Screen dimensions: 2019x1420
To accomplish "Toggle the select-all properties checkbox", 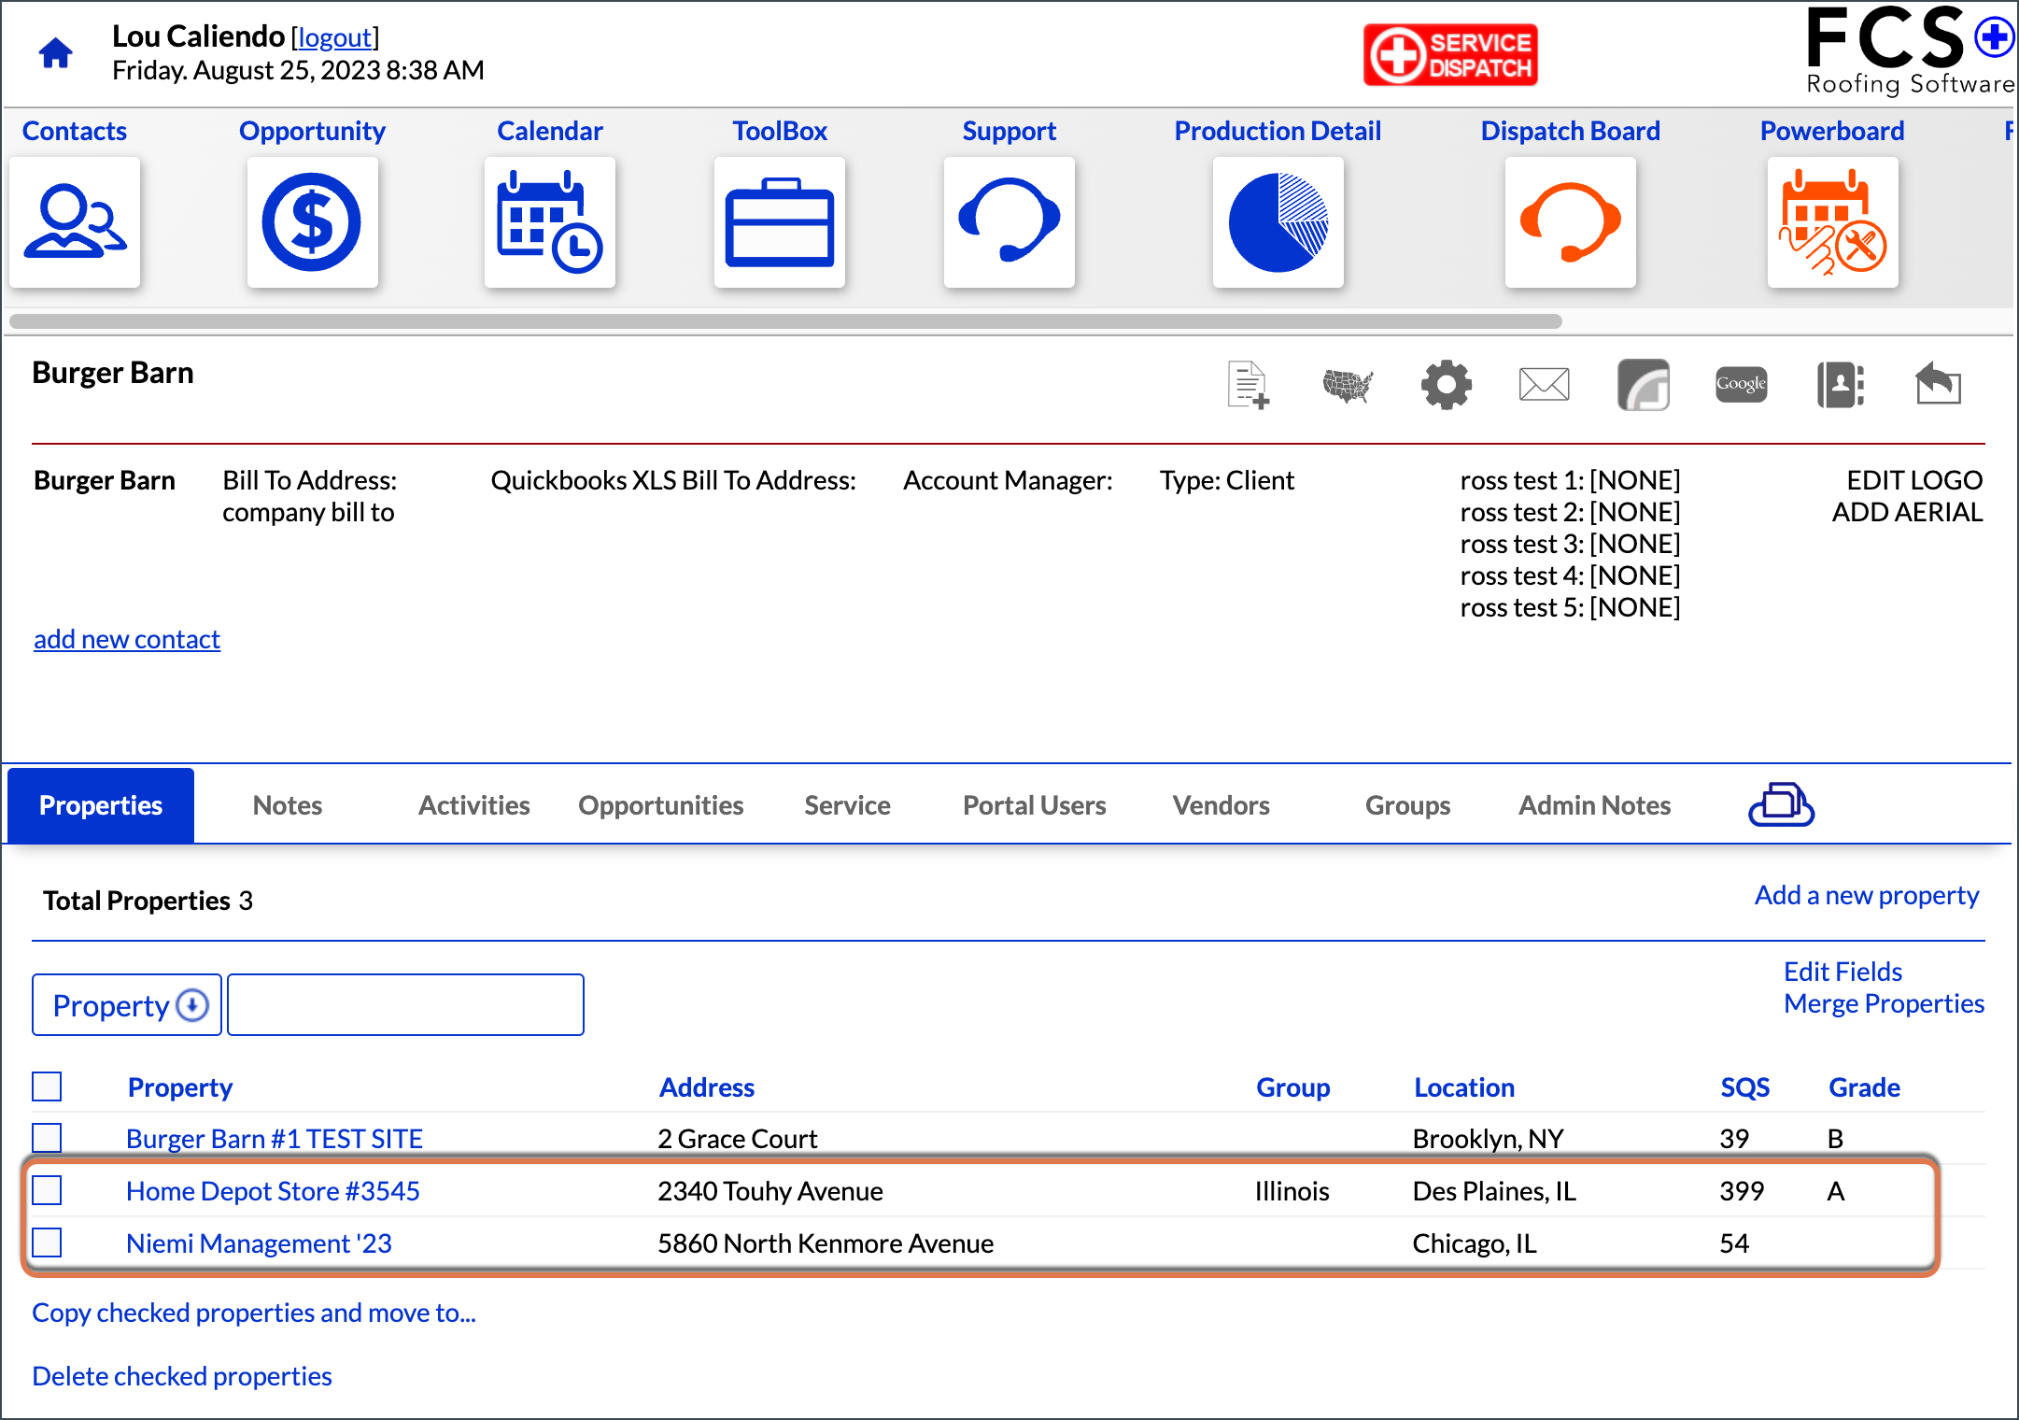I will (47, 1086).
